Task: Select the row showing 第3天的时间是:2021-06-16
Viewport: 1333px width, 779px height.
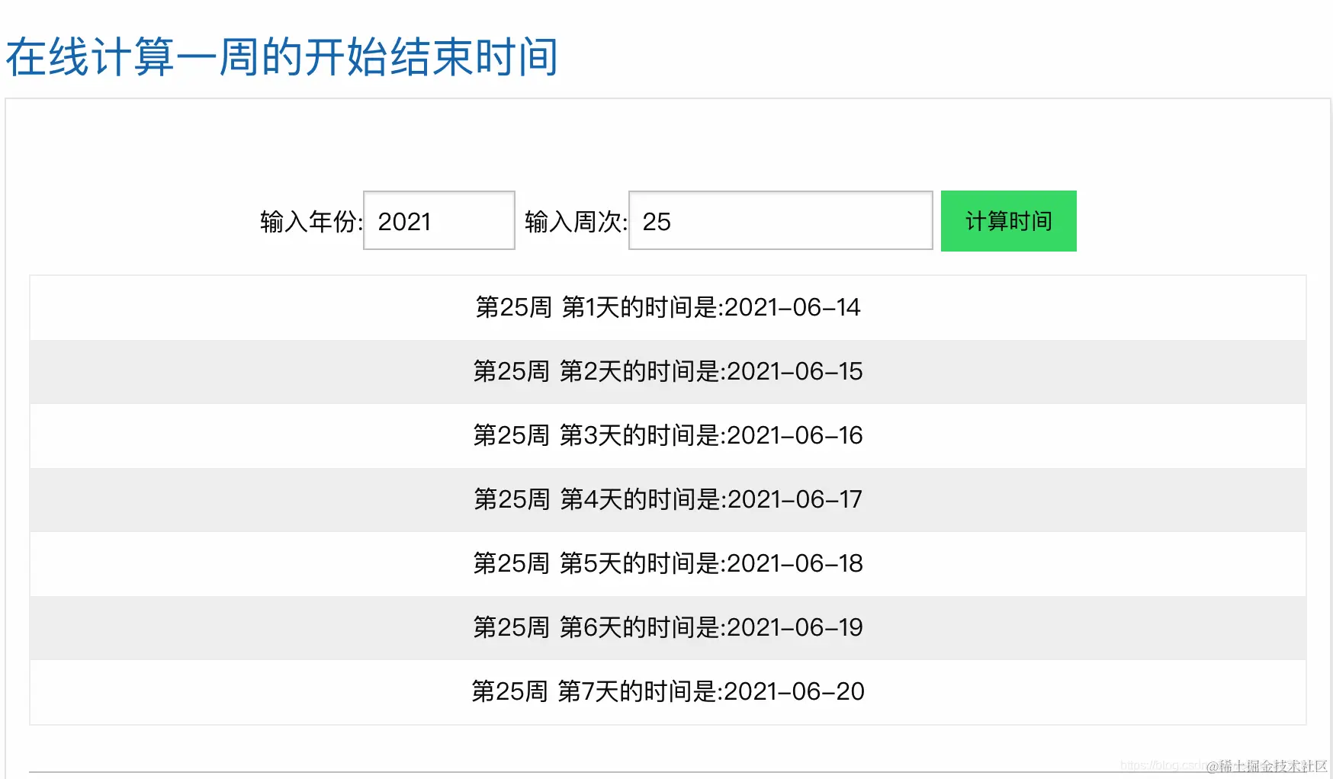Action: 667,435
